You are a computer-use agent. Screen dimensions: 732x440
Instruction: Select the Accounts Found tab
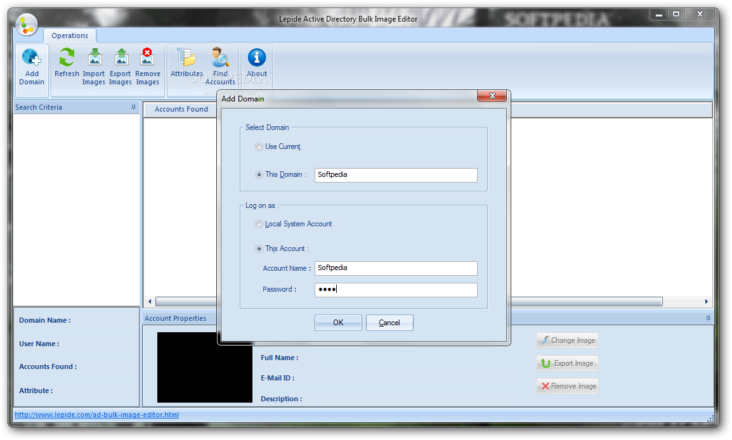(x=181, y=109)
